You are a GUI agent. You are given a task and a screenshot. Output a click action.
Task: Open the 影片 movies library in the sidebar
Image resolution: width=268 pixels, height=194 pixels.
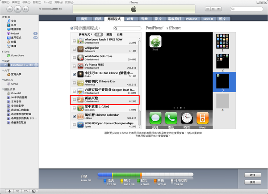click(12, 25)
